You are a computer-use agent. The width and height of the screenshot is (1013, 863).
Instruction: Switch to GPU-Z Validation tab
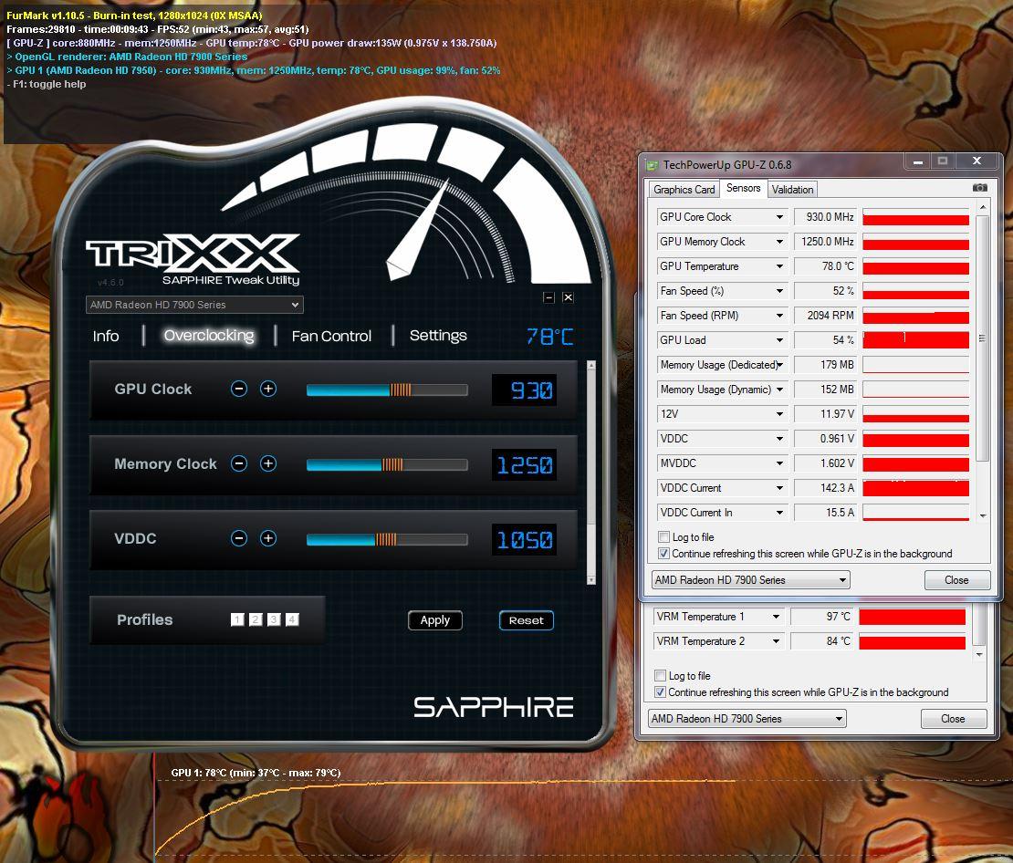[792, 189]
